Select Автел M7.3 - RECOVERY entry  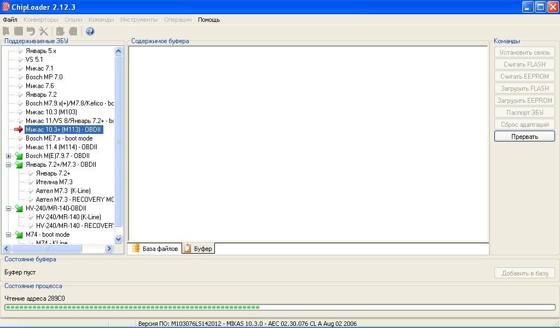click(74, 200)
